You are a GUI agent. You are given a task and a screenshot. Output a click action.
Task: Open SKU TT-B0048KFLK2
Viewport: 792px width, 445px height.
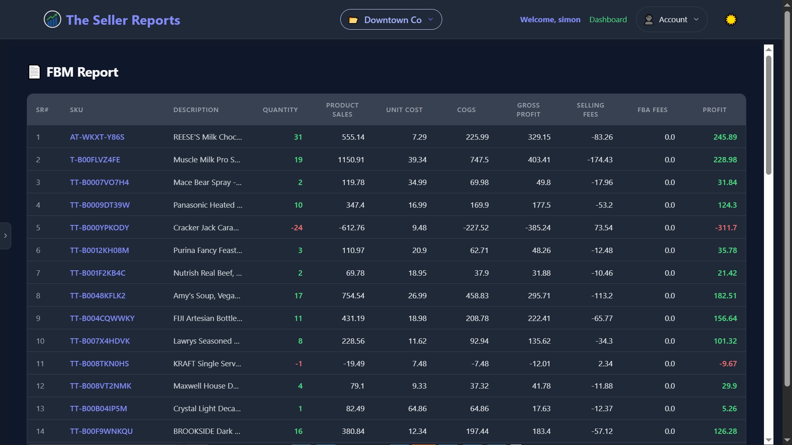tap(98, 295)
